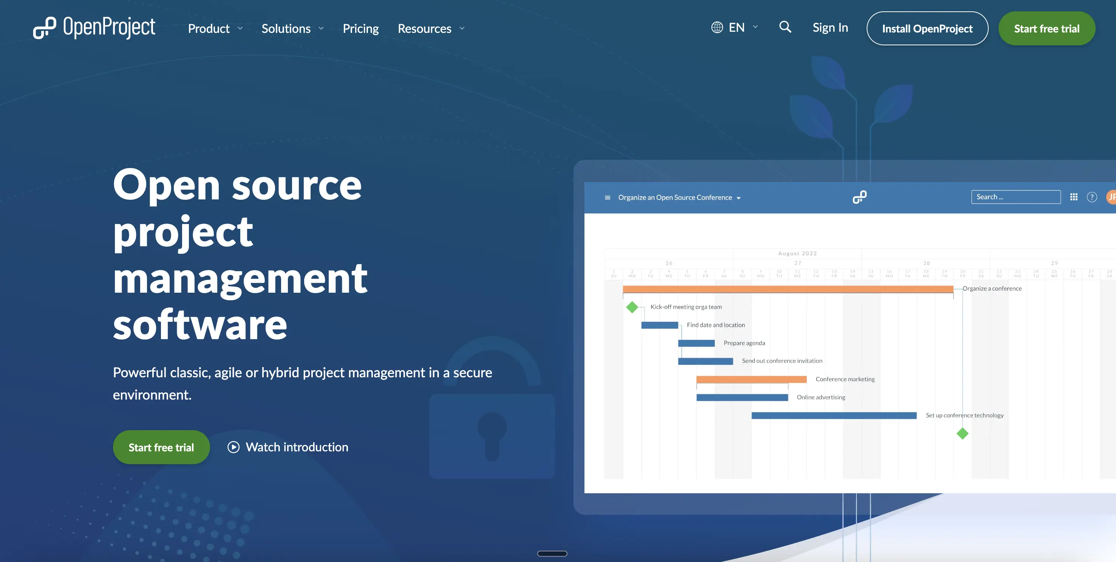This screenshot has height=562, width=1116.
Task: Open the EN language dropdown chevron
Action: click(755, 27)
